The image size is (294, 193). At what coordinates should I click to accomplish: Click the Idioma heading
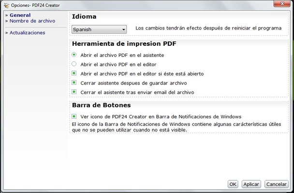pos(84,16)
